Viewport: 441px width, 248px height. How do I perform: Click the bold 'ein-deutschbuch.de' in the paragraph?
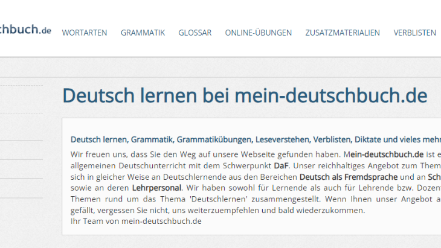point(387,154)
